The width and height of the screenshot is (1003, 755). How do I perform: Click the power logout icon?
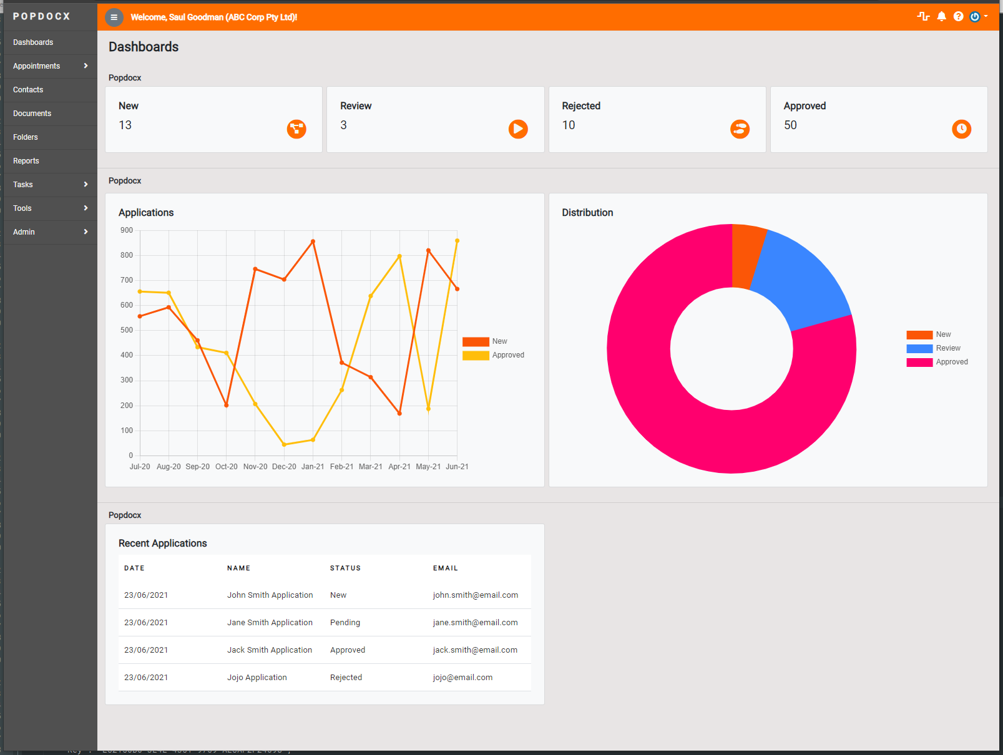974,16
